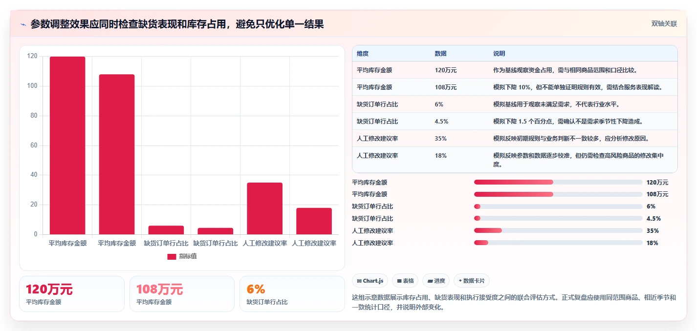697x331 pixels.
Task: Click the large orange 6% data card
Action: (x=292, y=294)
